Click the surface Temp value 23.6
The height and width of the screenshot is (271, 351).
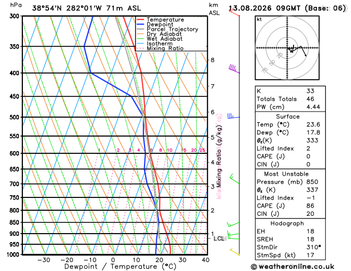tap(314, 124)
